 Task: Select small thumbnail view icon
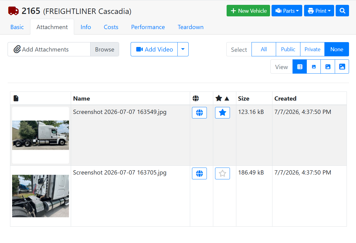pyautogui.click(x=314, y=67)
